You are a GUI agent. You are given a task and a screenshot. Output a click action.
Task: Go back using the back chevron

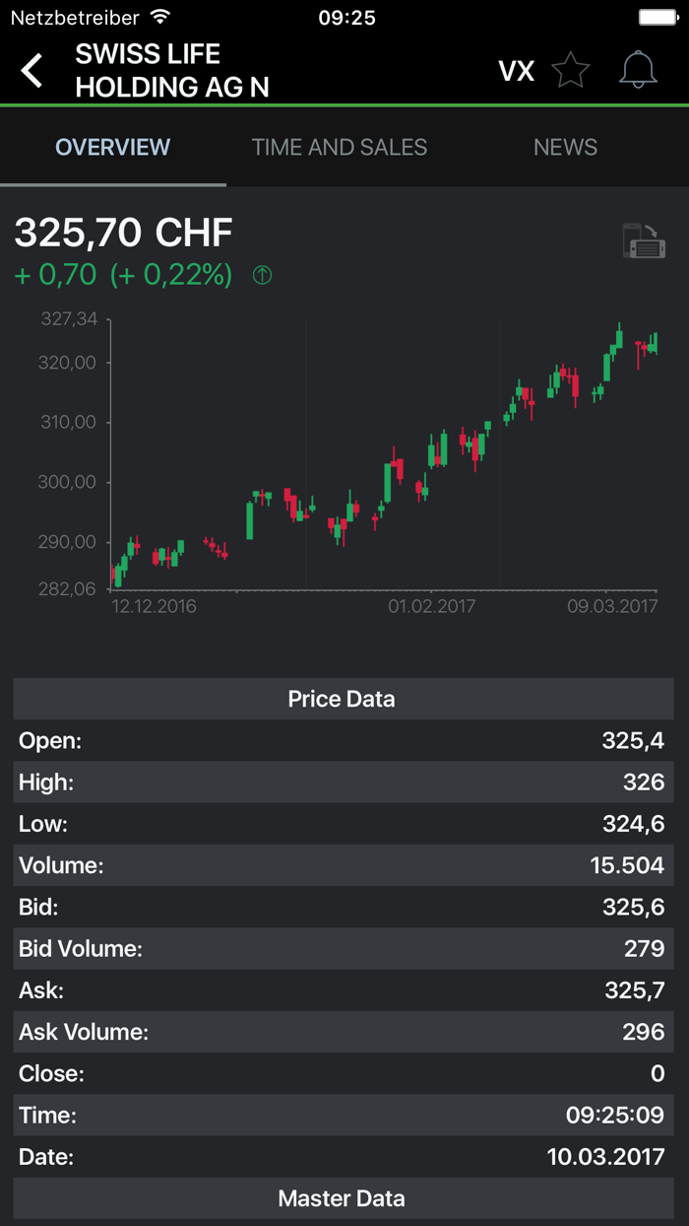tap(31, 70)
